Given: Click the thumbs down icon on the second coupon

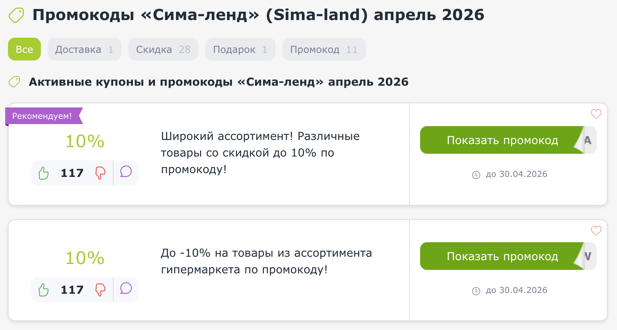Looking at the screenshot, I should (x=100, y=290).
